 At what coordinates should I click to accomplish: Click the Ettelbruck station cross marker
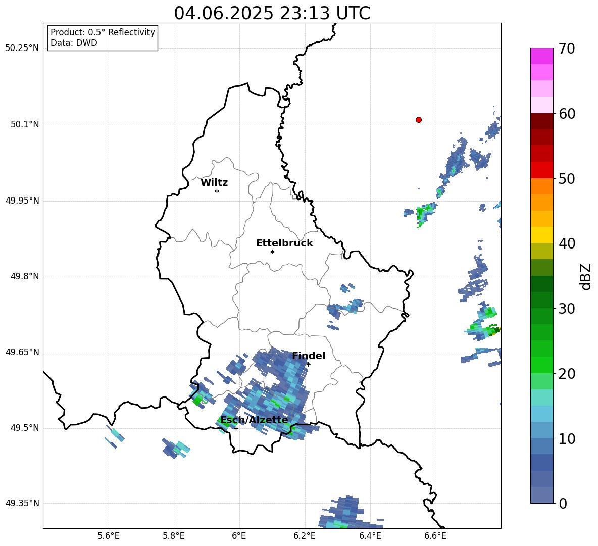(272, 252)
